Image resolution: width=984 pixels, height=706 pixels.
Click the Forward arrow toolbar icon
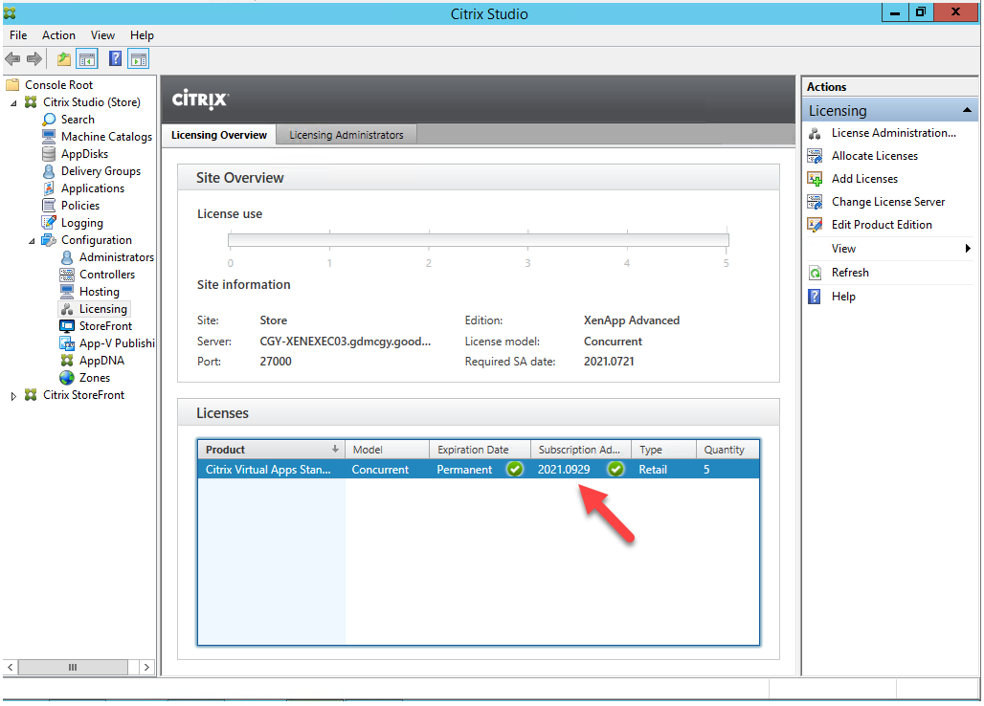pyautogui.click(x=34, y=59)
